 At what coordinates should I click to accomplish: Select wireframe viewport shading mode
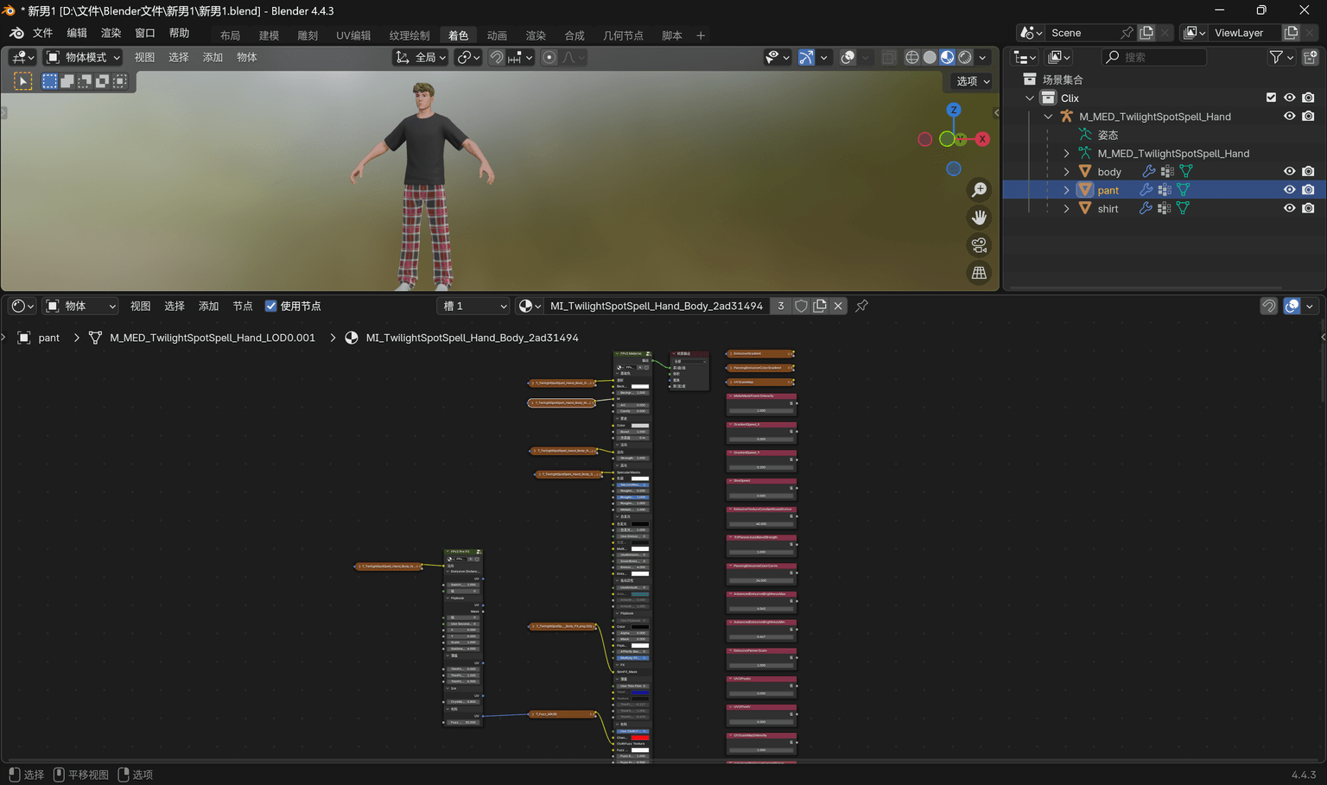912,57
